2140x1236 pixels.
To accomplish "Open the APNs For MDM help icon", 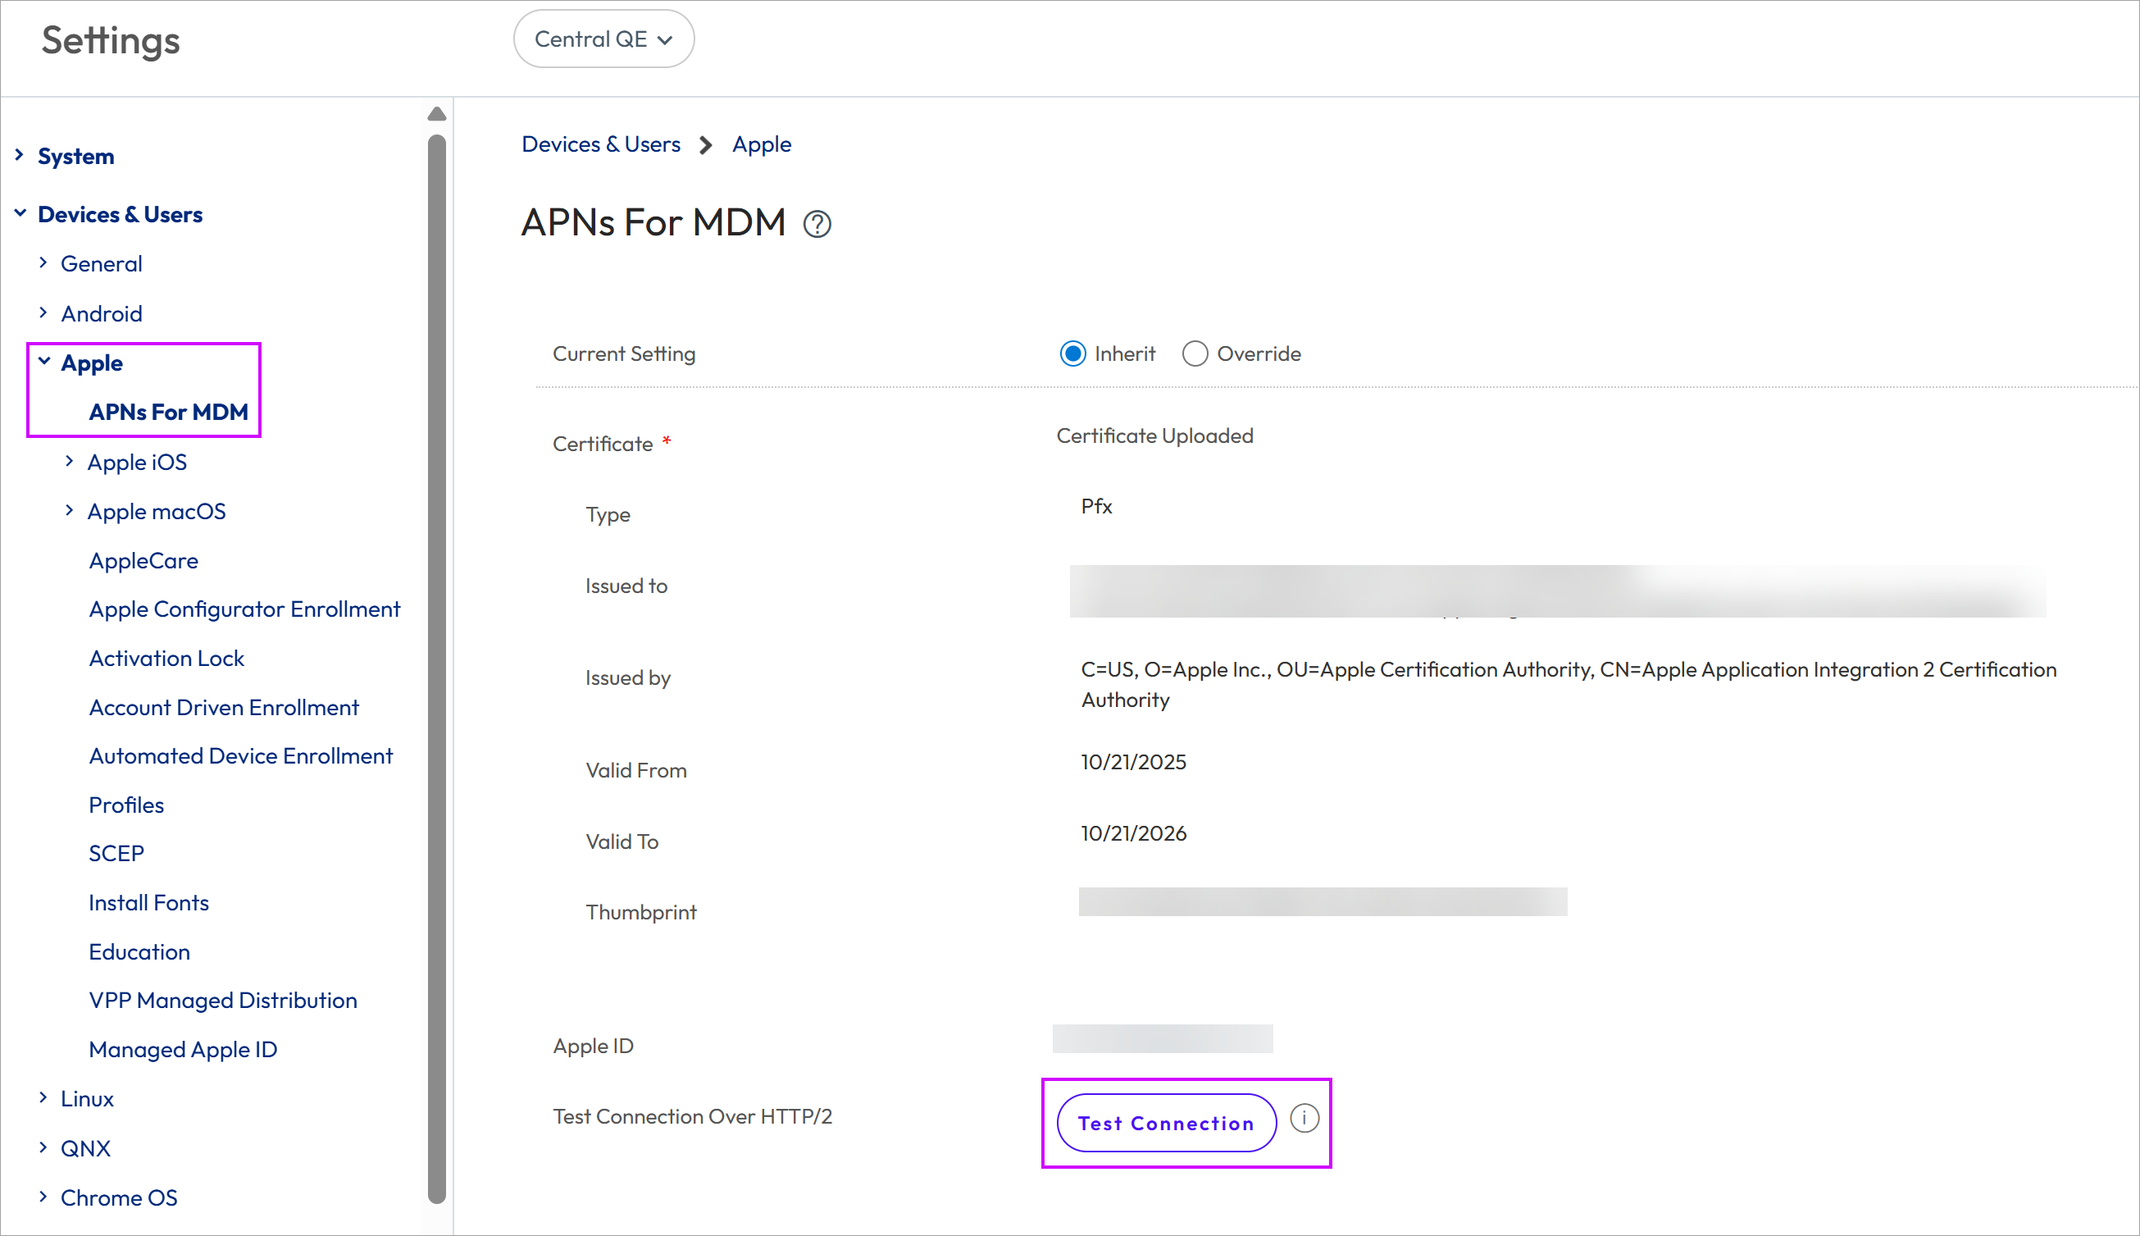I will click(x=817, y=224).
